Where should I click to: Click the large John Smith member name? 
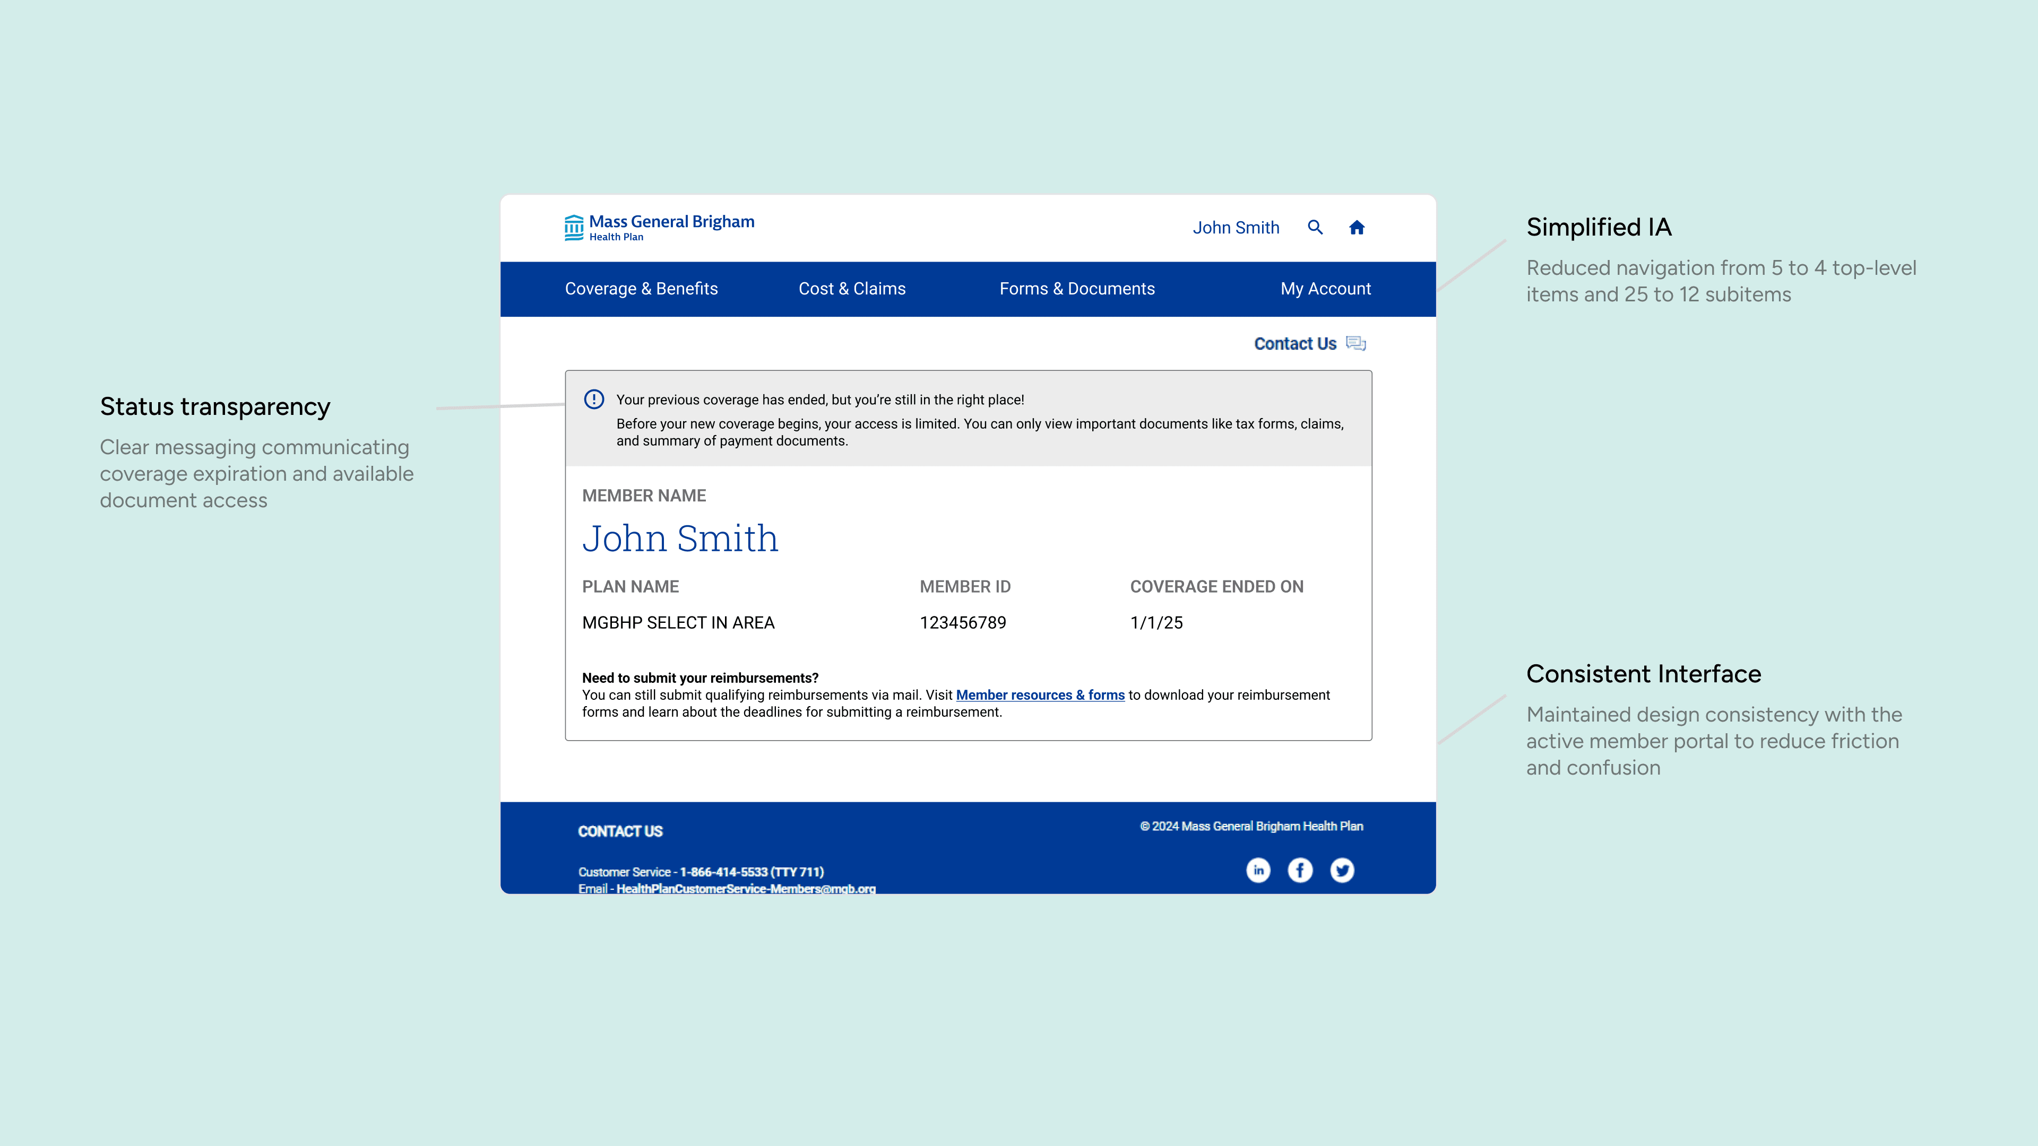[x=679, y=539]
